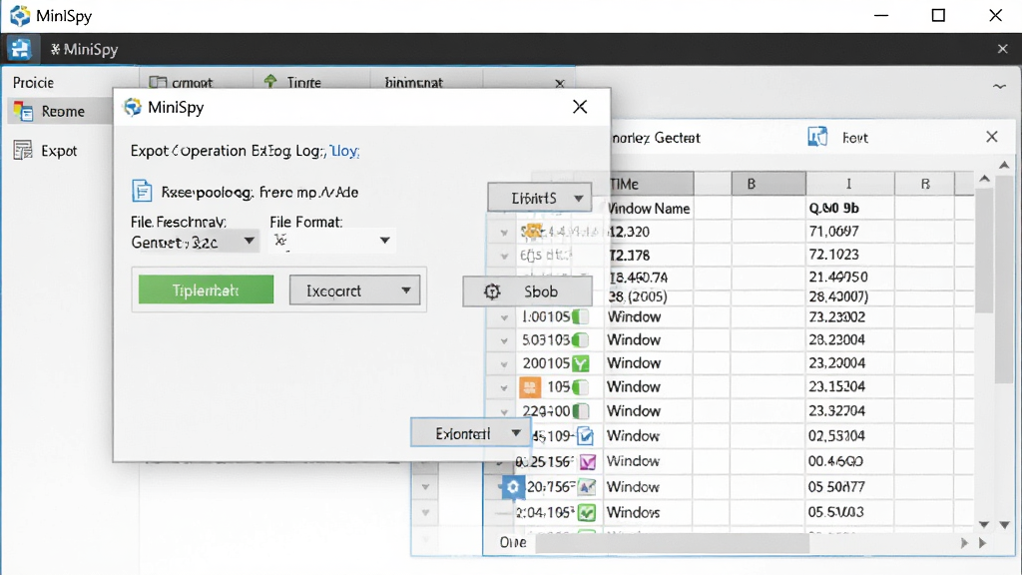Click the panel scroll up arrow at far right
The height and width of the screenshot is (575, 1022).
pyautogui.click(x=1004, y=165)
